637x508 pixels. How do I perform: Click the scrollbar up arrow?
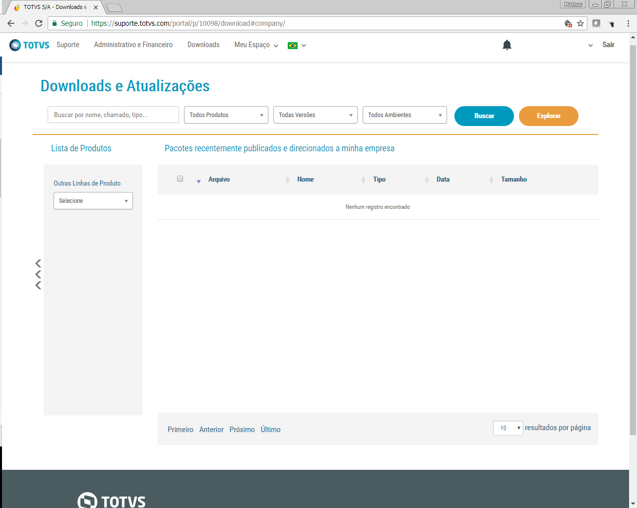pos(633,37)
